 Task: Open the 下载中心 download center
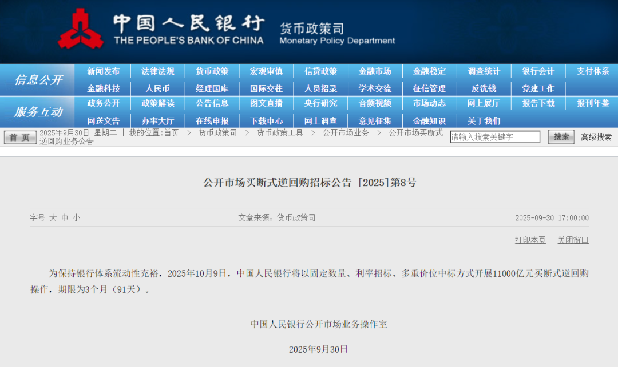(x=267, y=120)
